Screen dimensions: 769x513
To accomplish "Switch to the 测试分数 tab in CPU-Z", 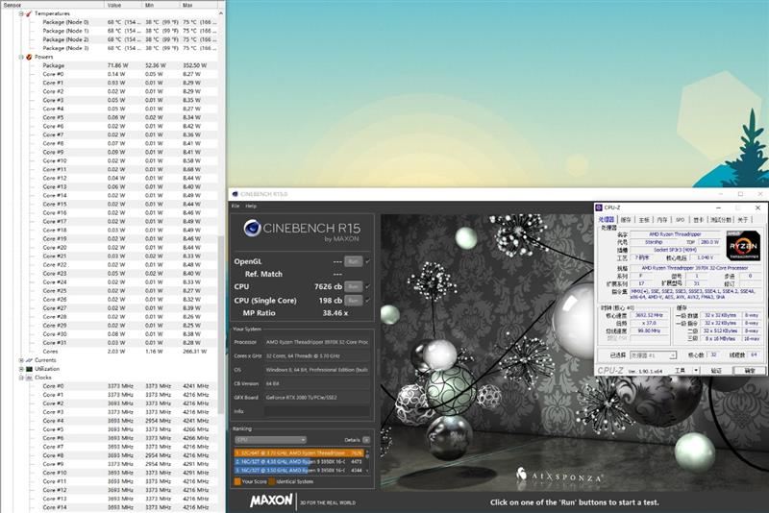I will click(x=721, y=220).
